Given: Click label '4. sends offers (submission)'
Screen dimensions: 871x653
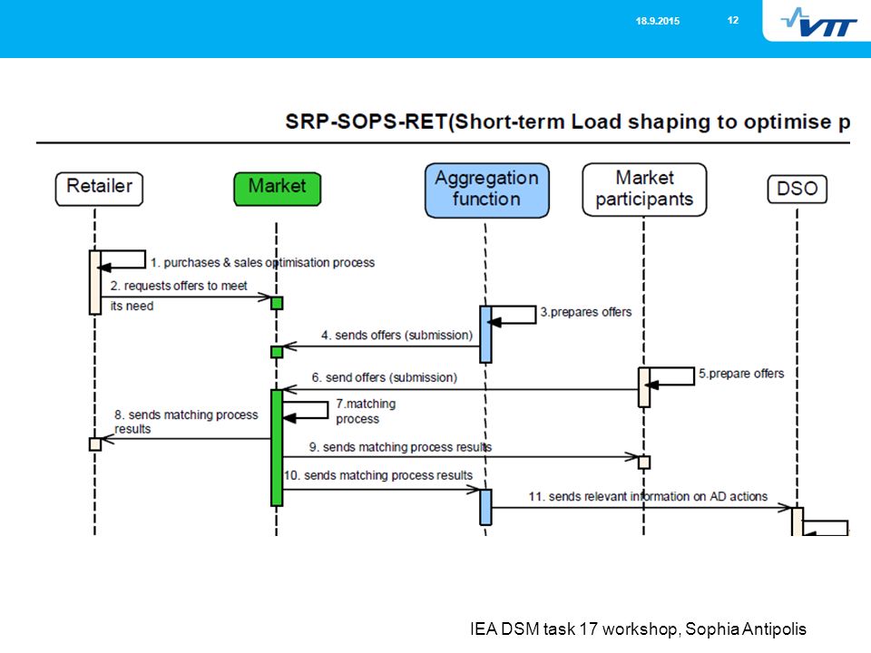Looking at the screenshot, I should (x=396, y=336).
